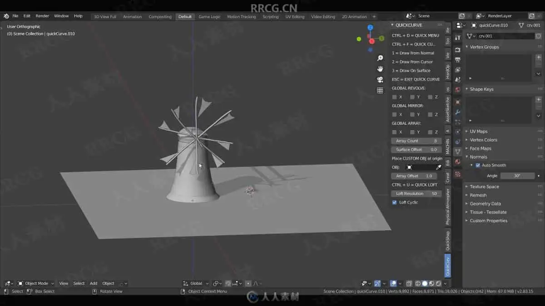Enable Global Revolve X checkbox

[395, 97]
